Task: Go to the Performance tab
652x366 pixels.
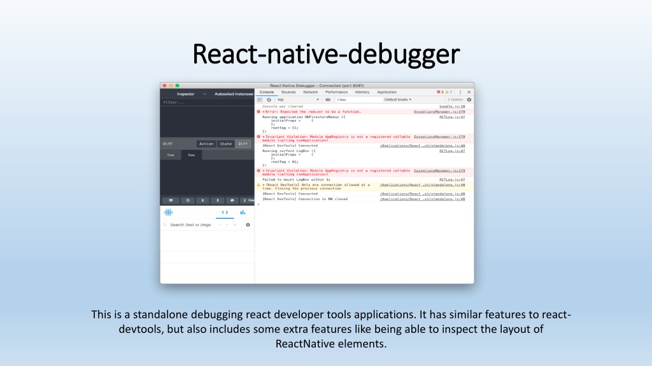Action: (x=336, y=92)
